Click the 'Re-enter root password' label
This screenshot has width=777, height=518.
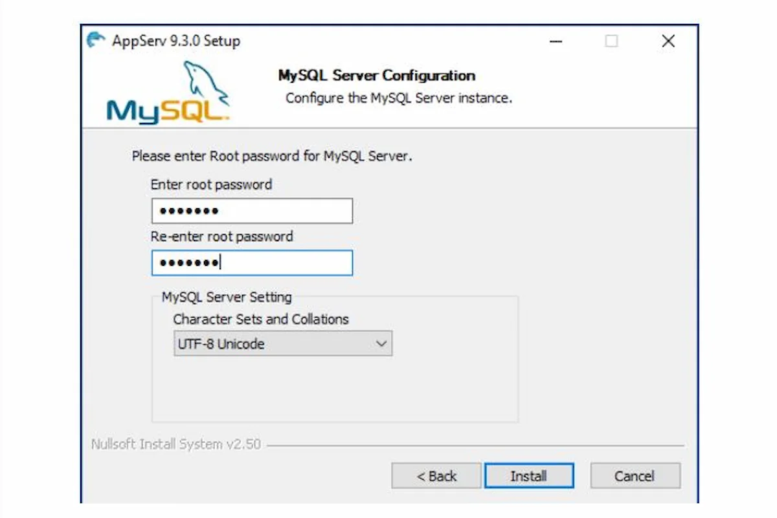(221, 237)
